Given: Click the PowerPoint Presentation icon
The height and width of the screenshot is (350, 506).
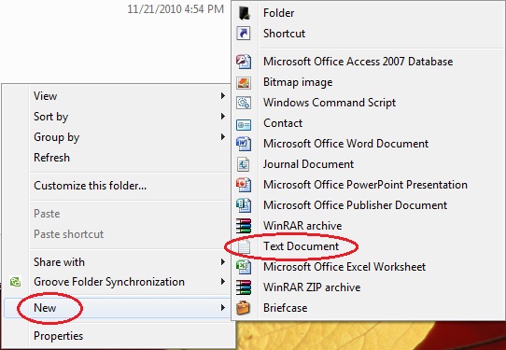Looking at the screenshot, I should click(244, 185).
